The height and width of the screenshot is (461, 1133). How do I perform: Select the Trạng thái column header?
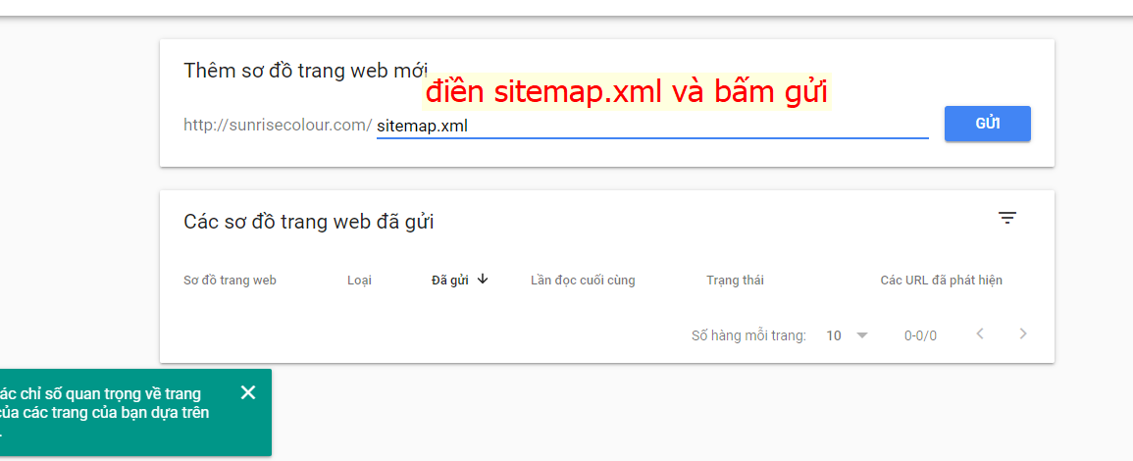735,281
